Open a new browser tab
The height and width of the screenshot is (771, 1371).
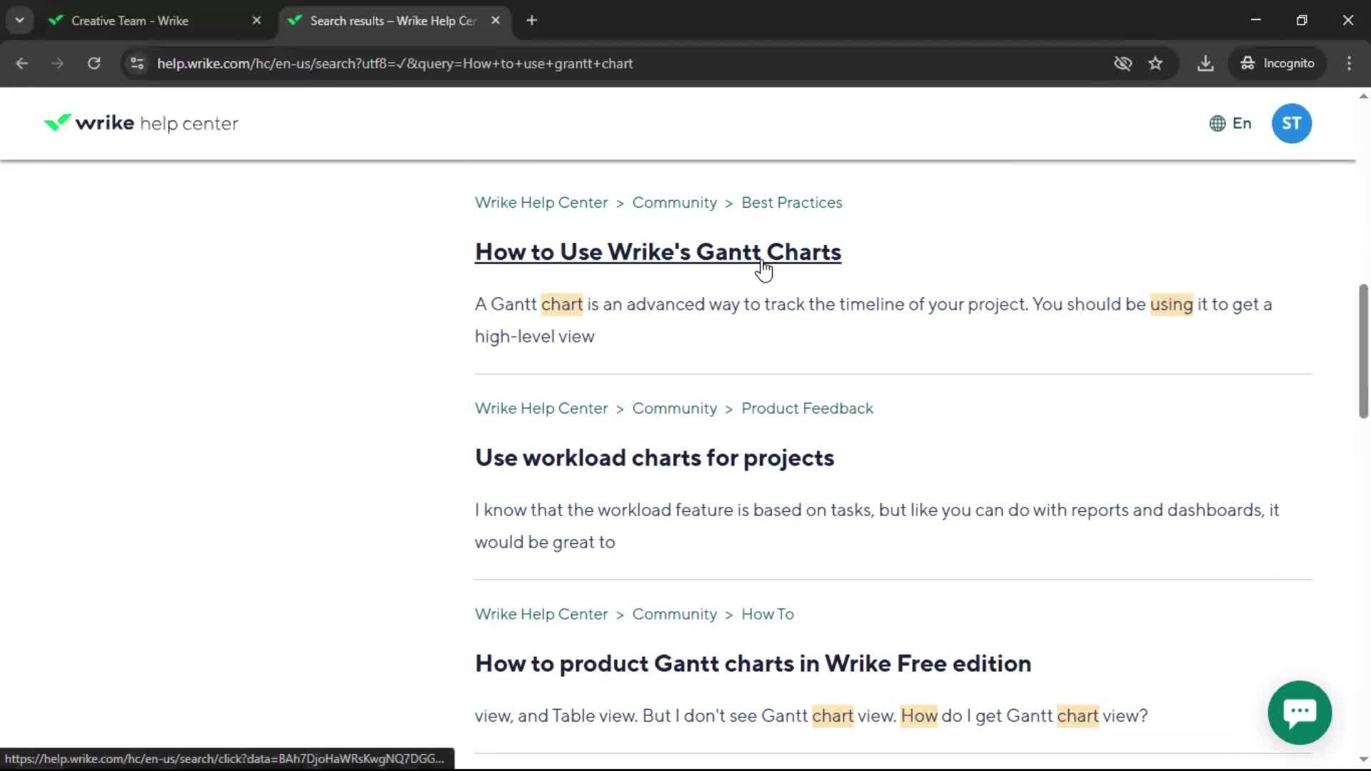pos(531,21)
